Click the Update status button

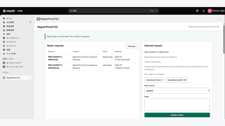coord(177,115)
